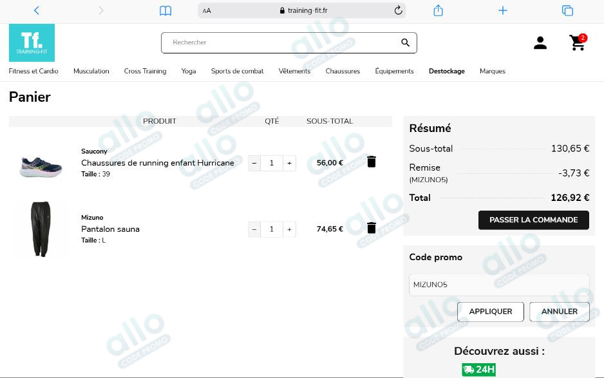Open the shopping cart icon
This screenshot has height=378, width=604.
tap(577, 43)
